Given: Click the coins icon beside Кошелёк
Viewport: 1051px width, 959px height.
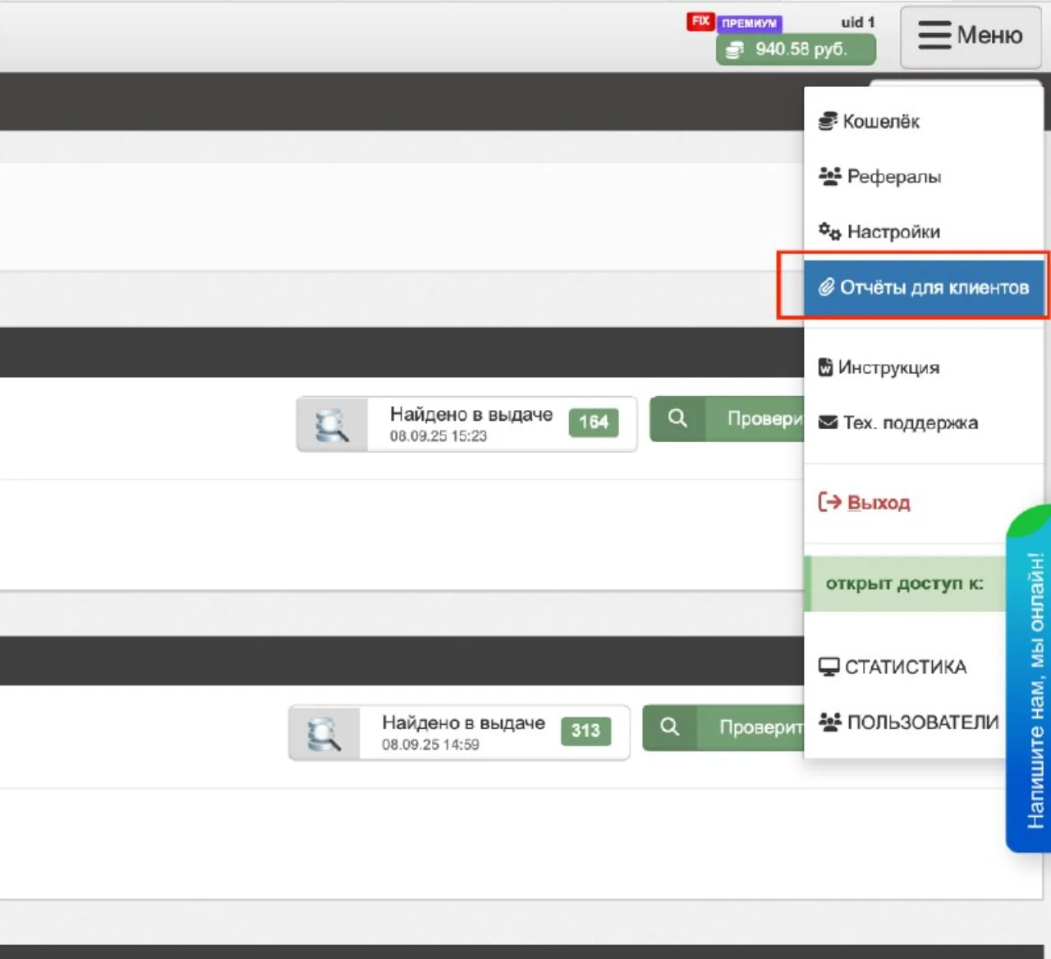Looking at the screenshot, I should [828, 122].
